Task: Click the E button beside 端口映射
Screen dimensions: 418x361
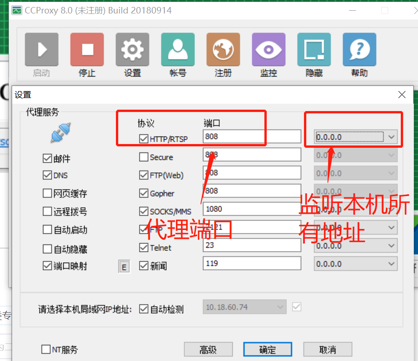Action: point(124,267)
